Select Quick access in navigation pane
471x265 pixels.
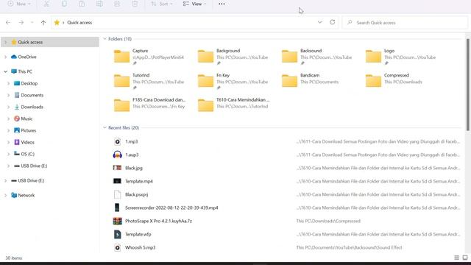(x=50, y=42)
